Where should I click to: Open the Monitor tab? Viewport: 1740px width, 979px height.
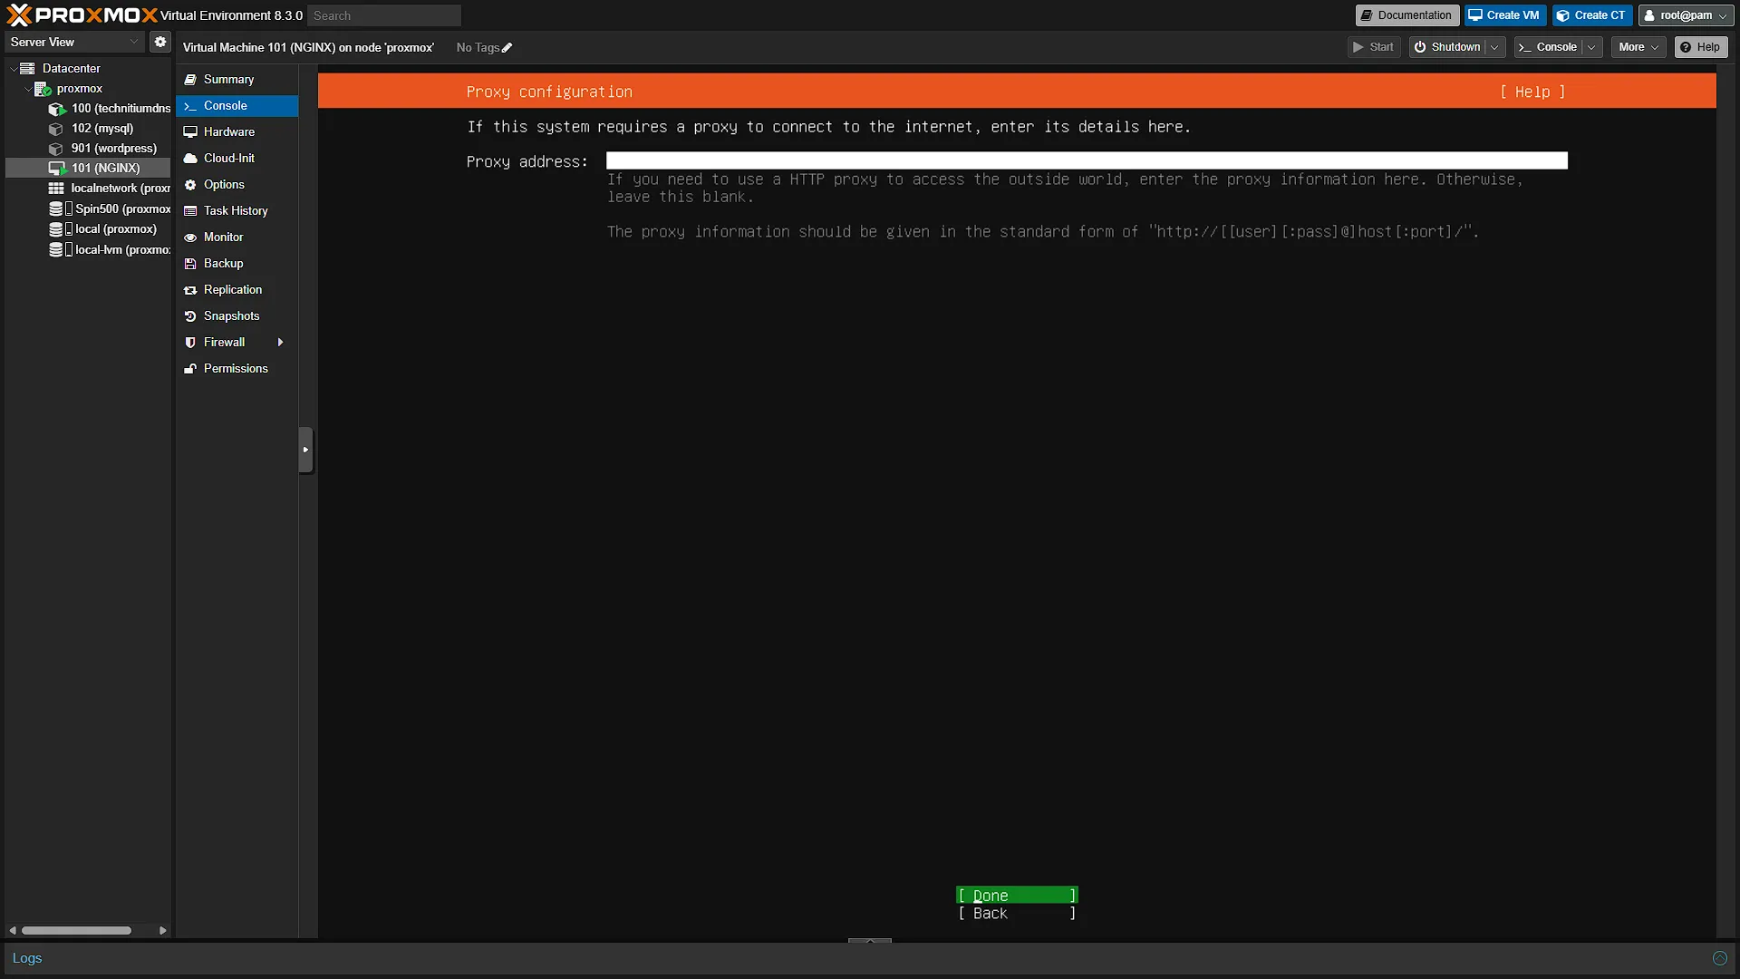tap(237, 237)
